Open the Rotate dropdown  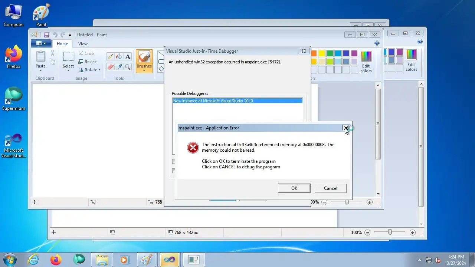[x=89, y=70]
